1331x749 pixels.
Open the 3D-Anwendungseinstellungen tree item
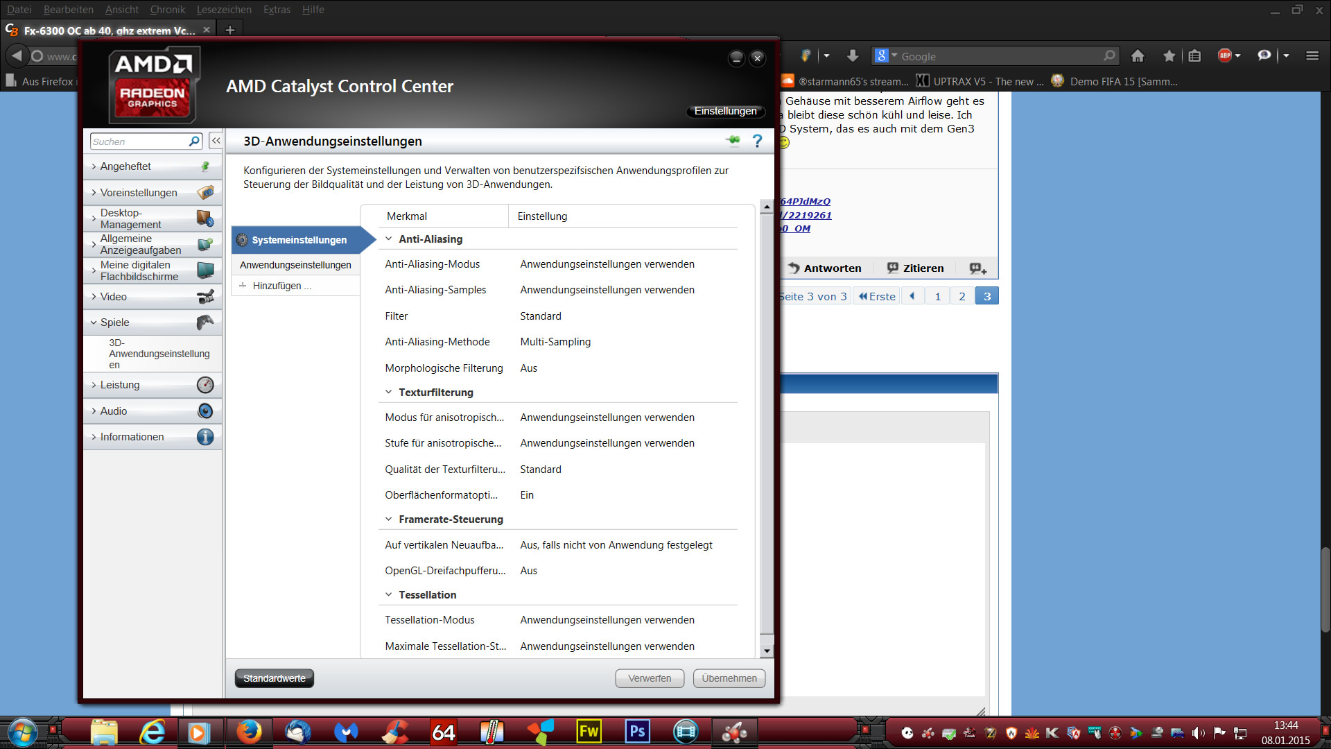159,354
